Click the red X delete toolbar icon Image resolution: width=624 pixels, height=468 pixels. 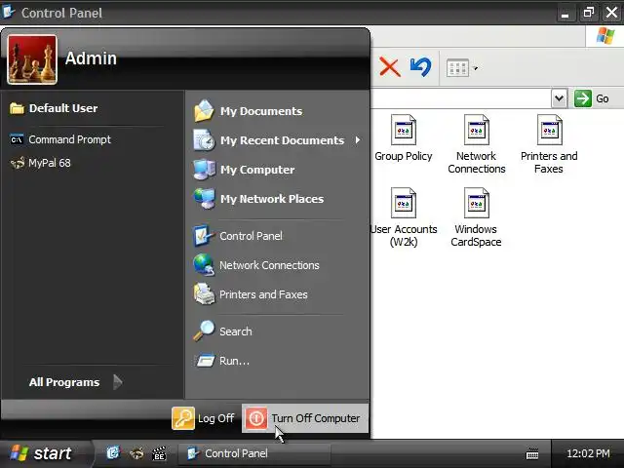click(389, 67)
